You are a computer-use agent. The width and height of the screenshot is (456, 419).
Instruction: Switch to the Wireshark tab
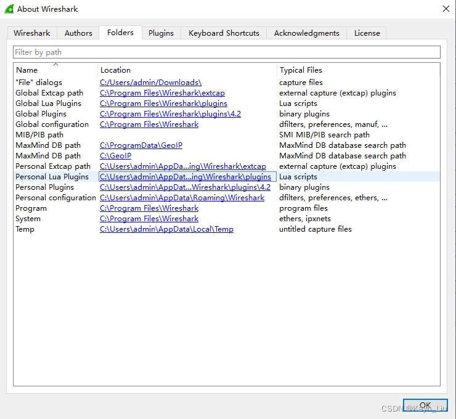tap(31, 33)
